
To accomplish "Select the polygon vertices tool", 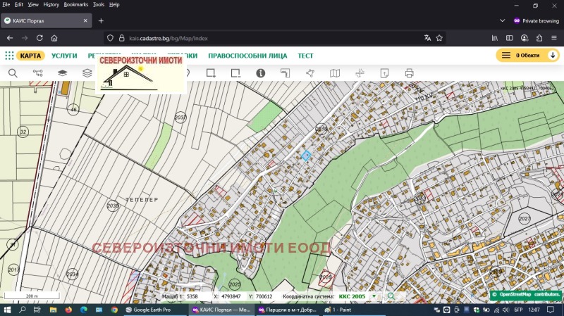I will point(310,73).
